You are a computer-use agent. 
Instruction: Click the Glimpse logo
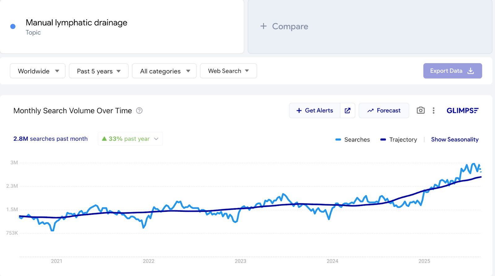click(462, 110)
